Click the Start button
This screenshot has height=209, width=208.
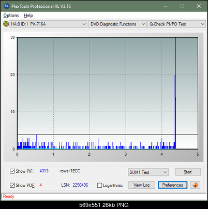[x=188, y=172]
